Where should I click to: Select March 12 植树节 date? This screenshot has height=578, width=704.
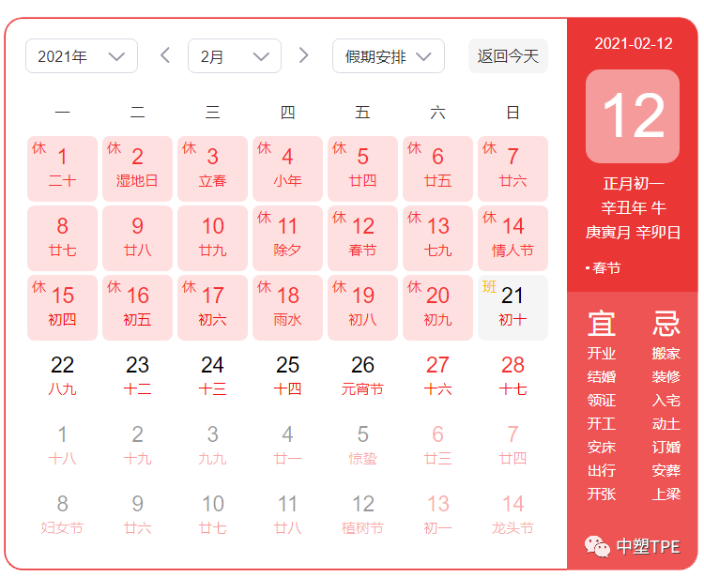[362, 515]
